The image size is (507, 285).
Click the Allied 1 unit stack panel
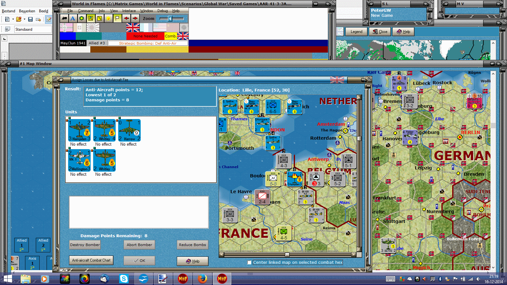click(x=22, y=245)
